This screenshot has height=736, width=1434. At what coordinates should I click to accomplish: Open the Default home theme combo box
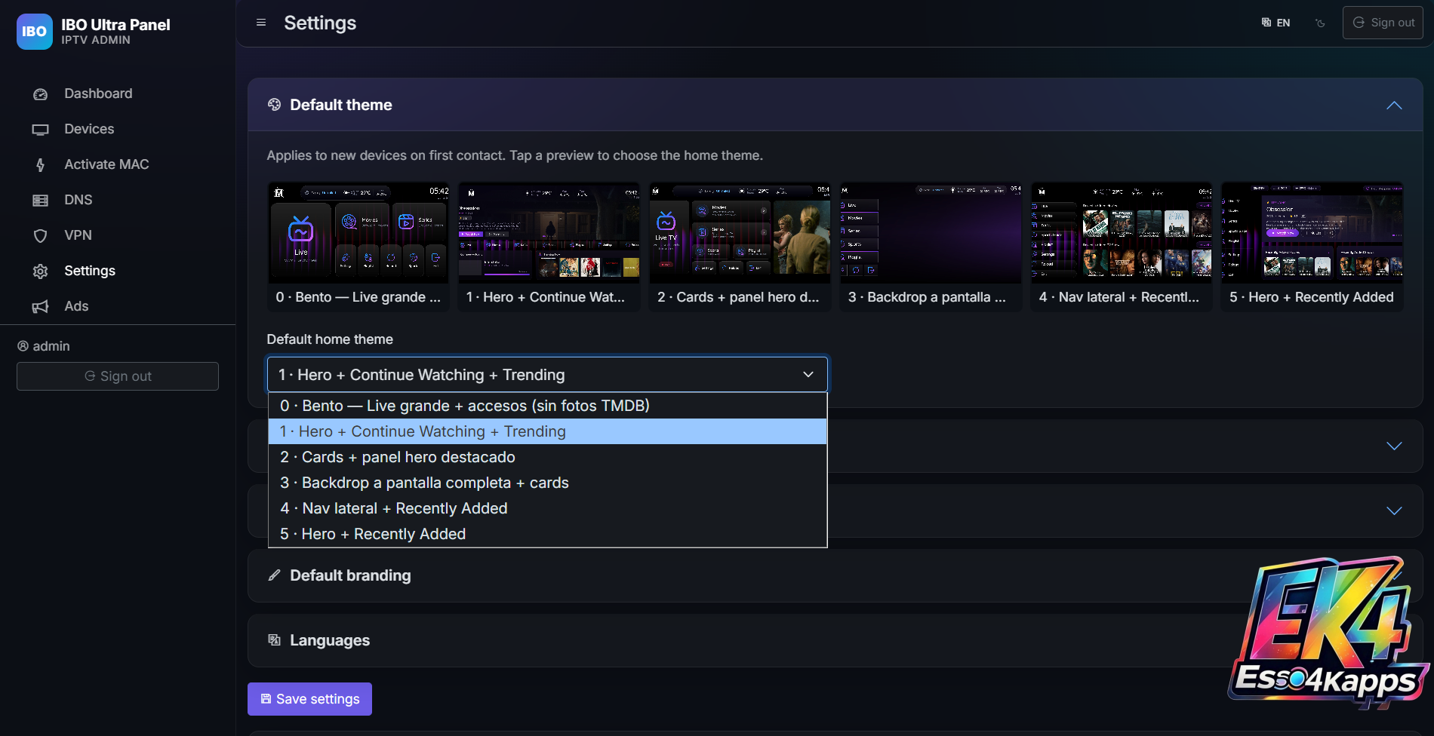click(547, 375)
